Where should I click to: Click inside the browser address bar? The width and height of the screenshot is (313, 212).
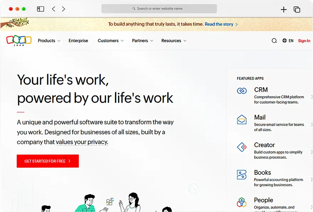pos(159,9)
